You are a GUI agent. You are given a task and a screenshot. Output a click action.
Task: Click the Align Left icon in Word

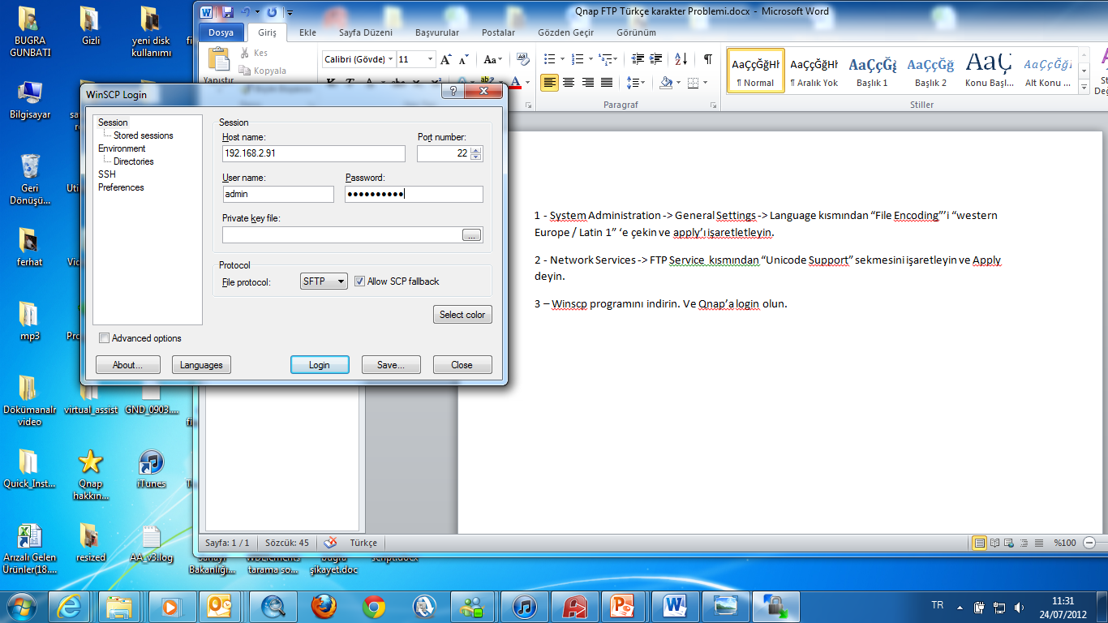point(550,83)
